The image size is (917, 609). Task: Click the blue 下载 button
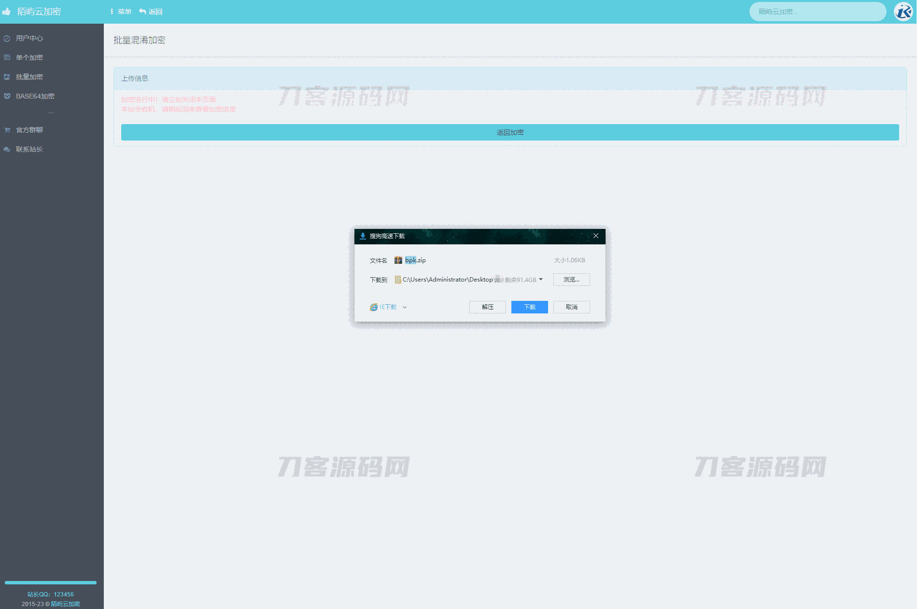530,307
